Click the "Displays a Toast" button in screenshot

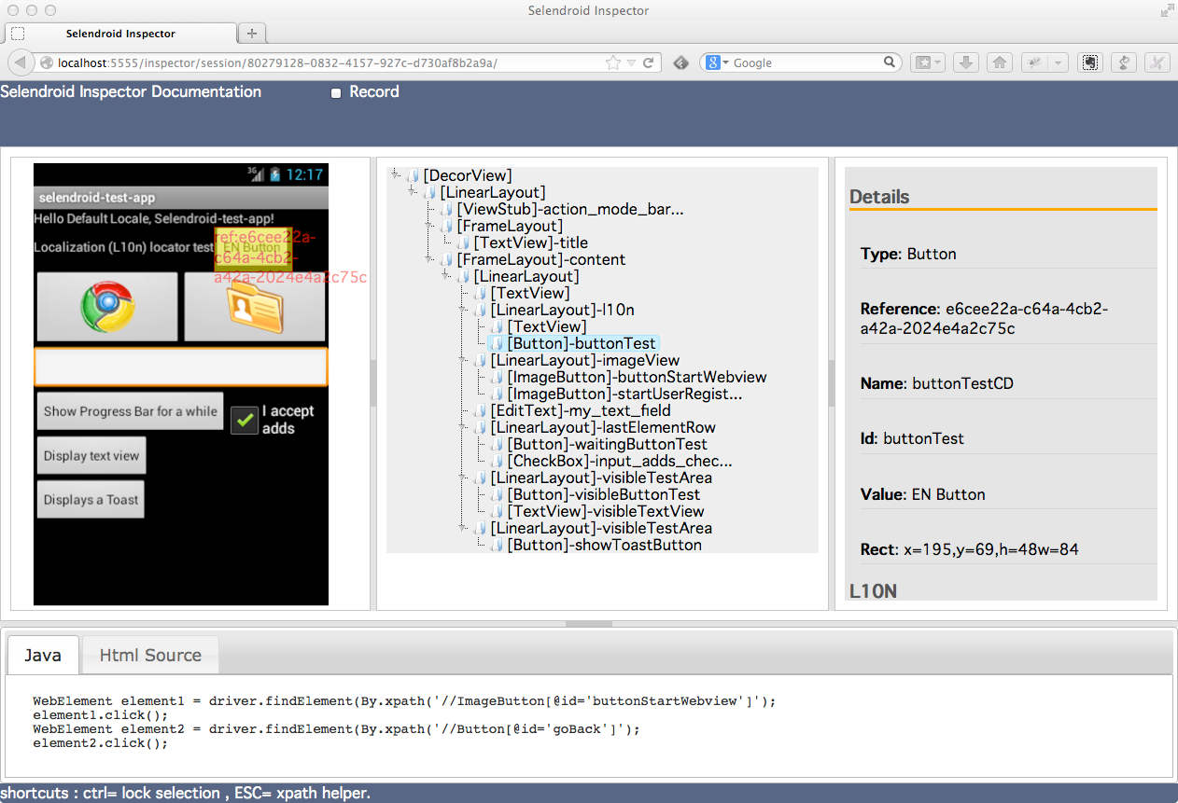90,499
